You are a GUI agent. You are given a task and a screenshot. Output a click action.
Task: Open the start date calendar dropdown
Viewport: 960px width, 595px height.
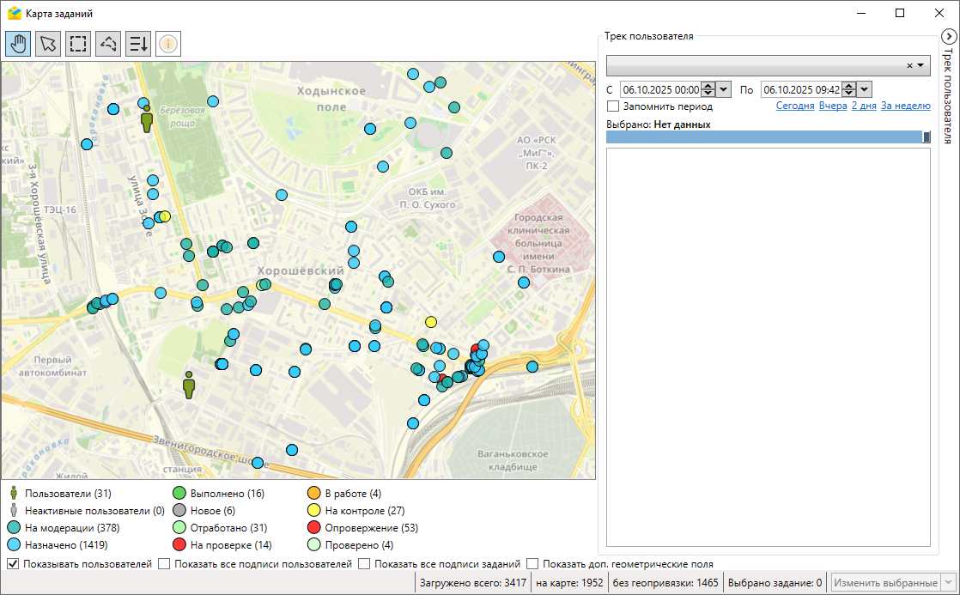[x=723, y=89]
